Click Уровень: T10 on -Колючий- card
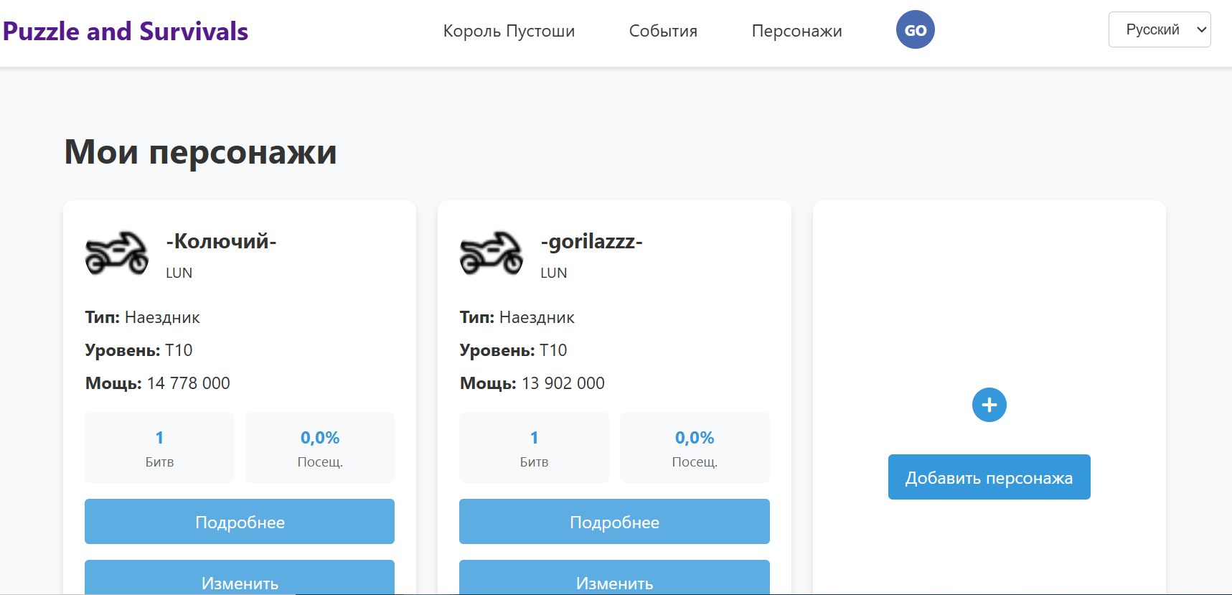This screenshot has height=595, width=1232. point(139,350)
